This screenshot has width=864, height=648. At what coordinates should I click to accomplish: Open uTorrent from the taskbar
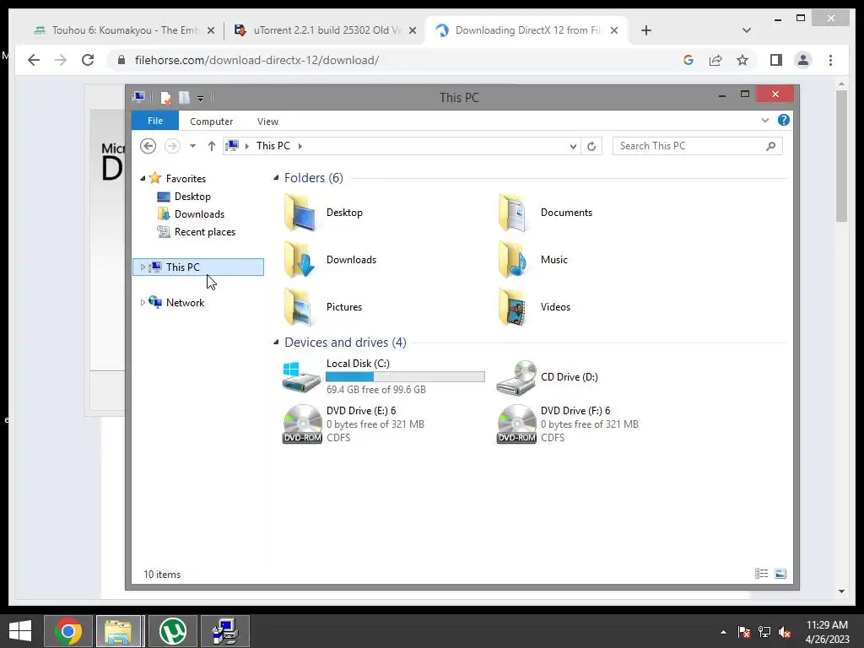172,631
